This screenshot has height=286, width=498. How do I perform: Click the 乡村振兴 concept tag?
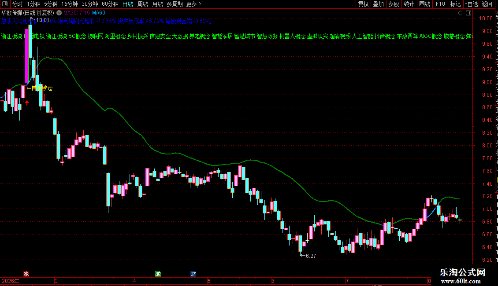pyautogui.click(x=138, y=36)
